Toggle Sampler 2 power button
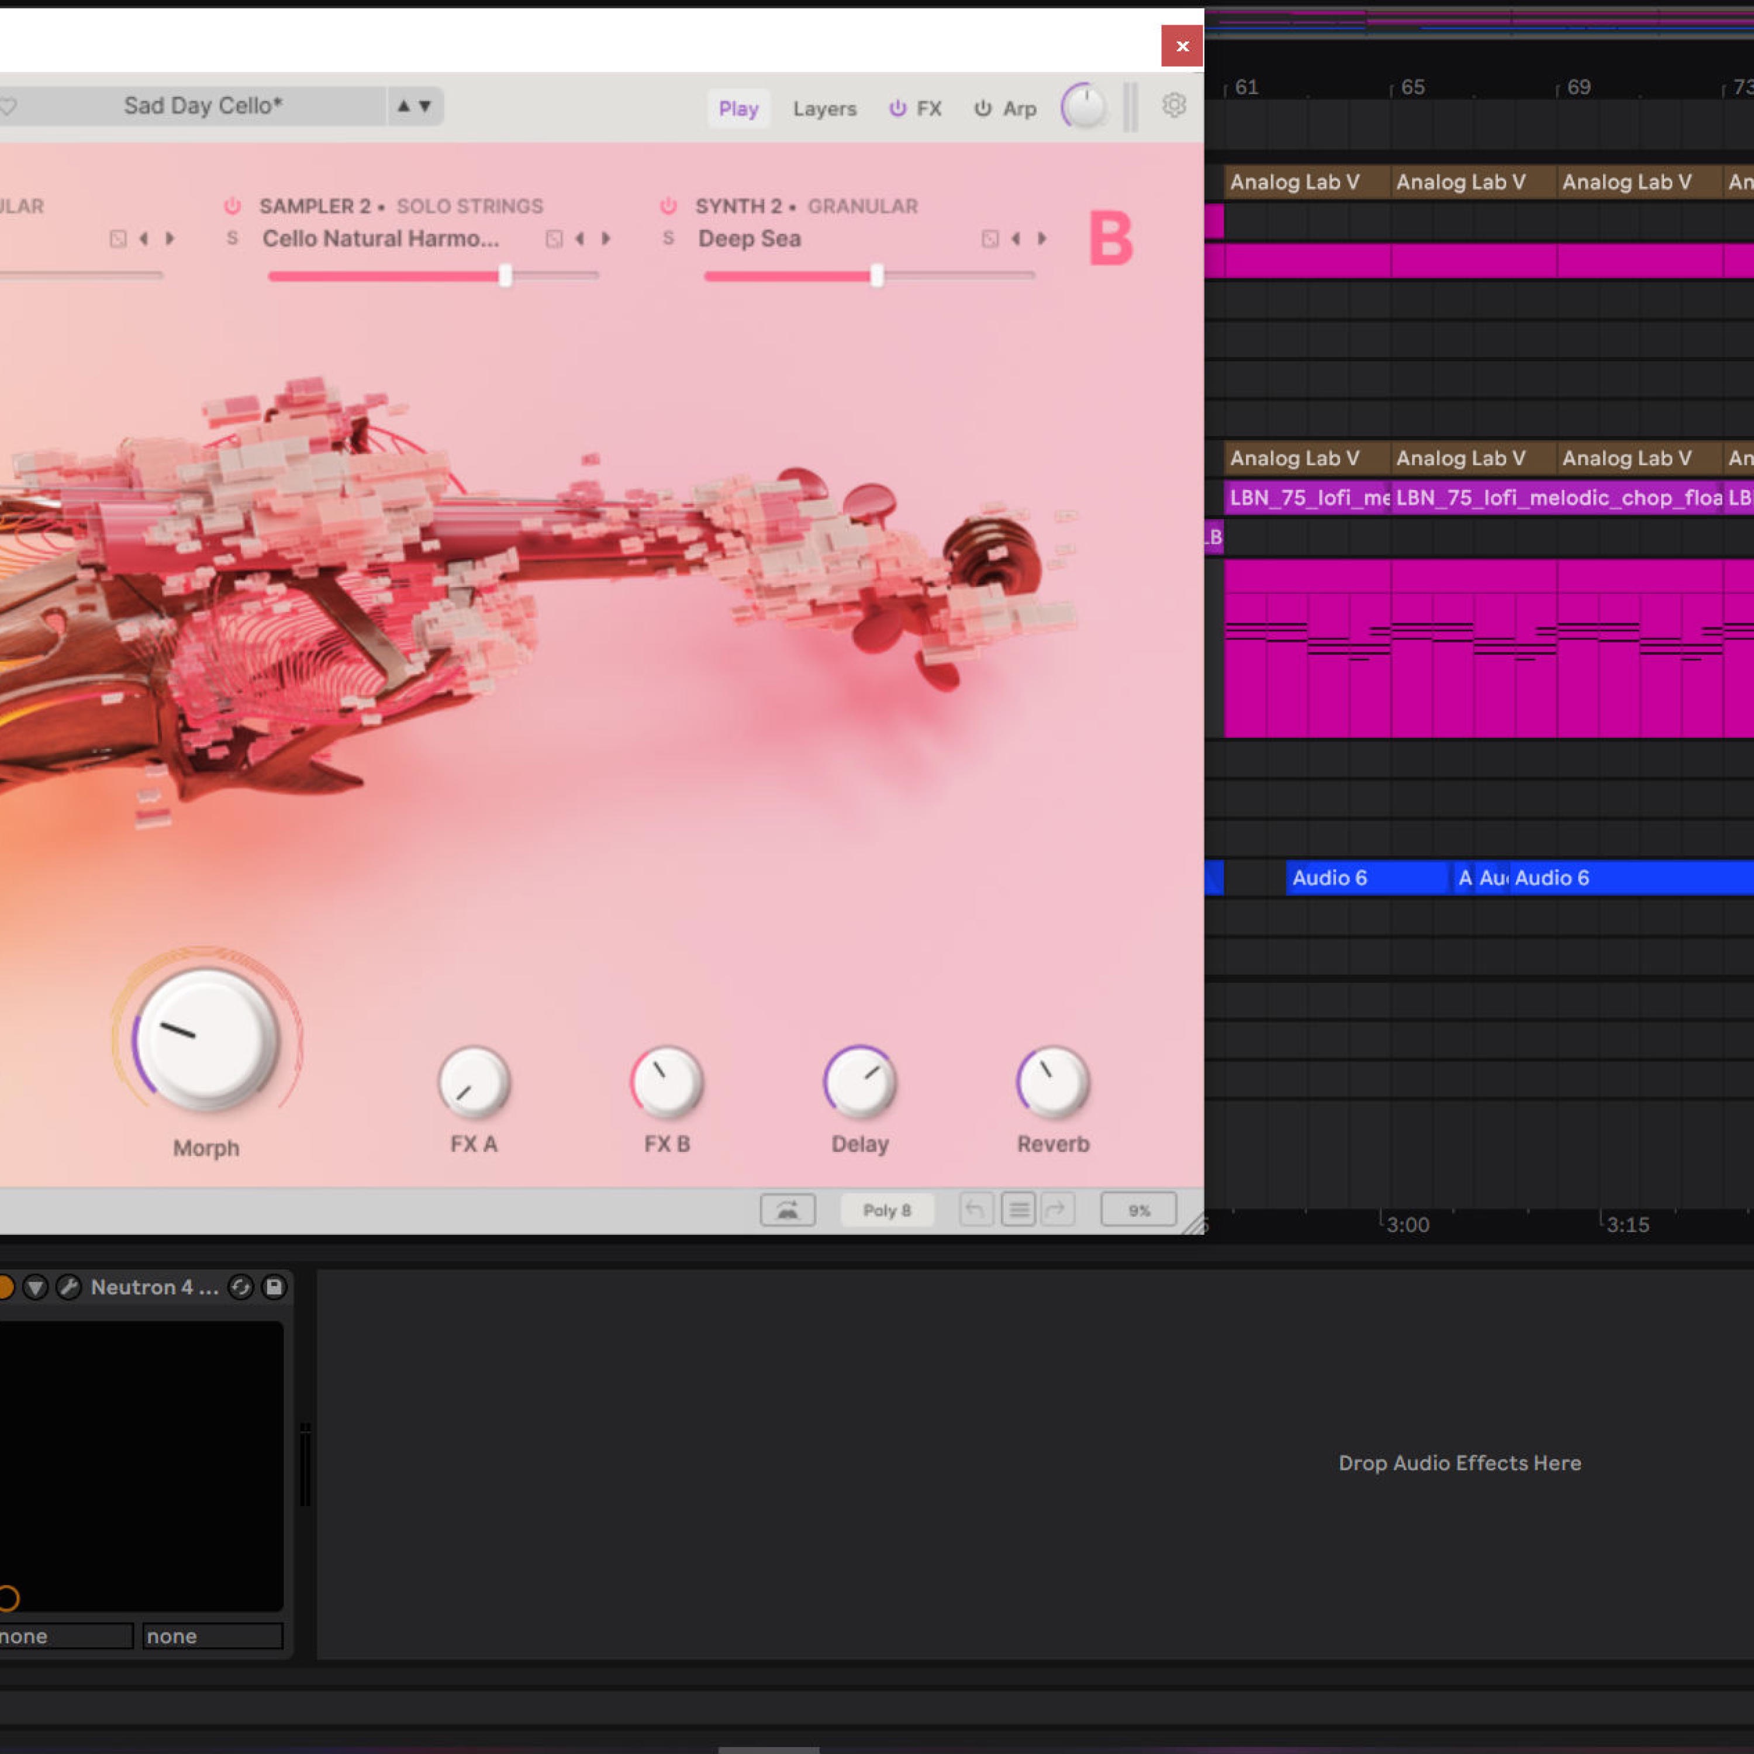1754x1754 pixels. click(x=233, y=206)
